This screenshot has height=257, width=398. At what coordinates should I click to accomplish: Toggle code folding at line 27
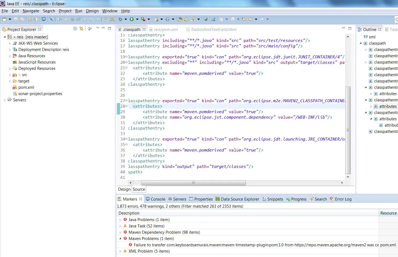point(126,101)
